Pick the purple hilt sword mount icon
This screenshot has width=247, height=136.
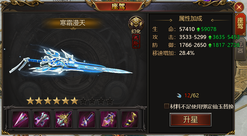click(x=87, y=119)
